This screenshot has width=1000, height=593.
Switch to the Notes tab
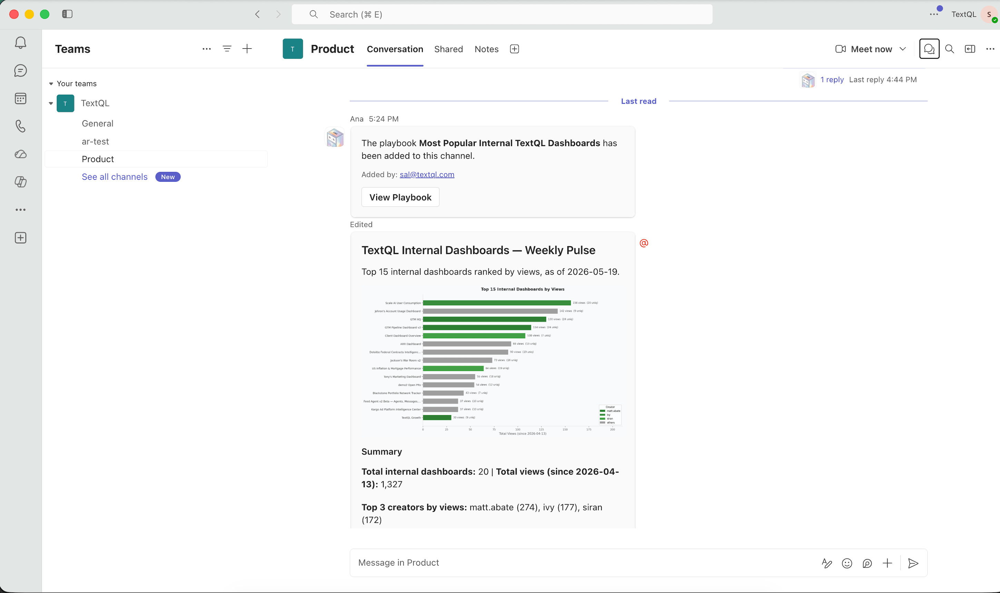[x=487, y=49]
